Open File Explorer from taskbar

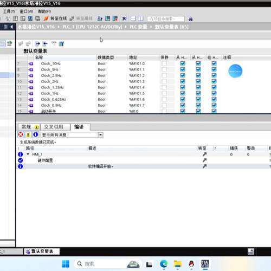(178, 264)
